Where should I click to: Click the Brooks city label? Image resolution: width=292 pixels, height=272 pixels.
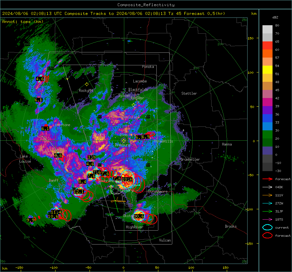click(x=231, y=226)
